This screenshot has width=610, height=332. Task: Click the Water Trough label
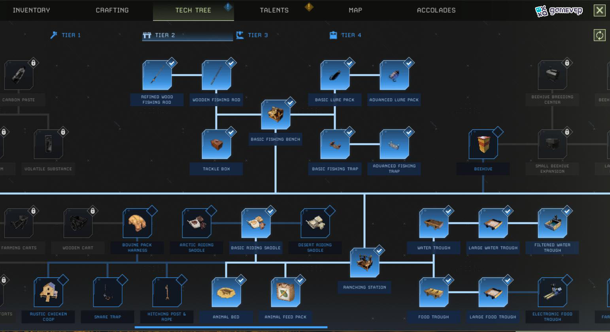pos(434,248)
